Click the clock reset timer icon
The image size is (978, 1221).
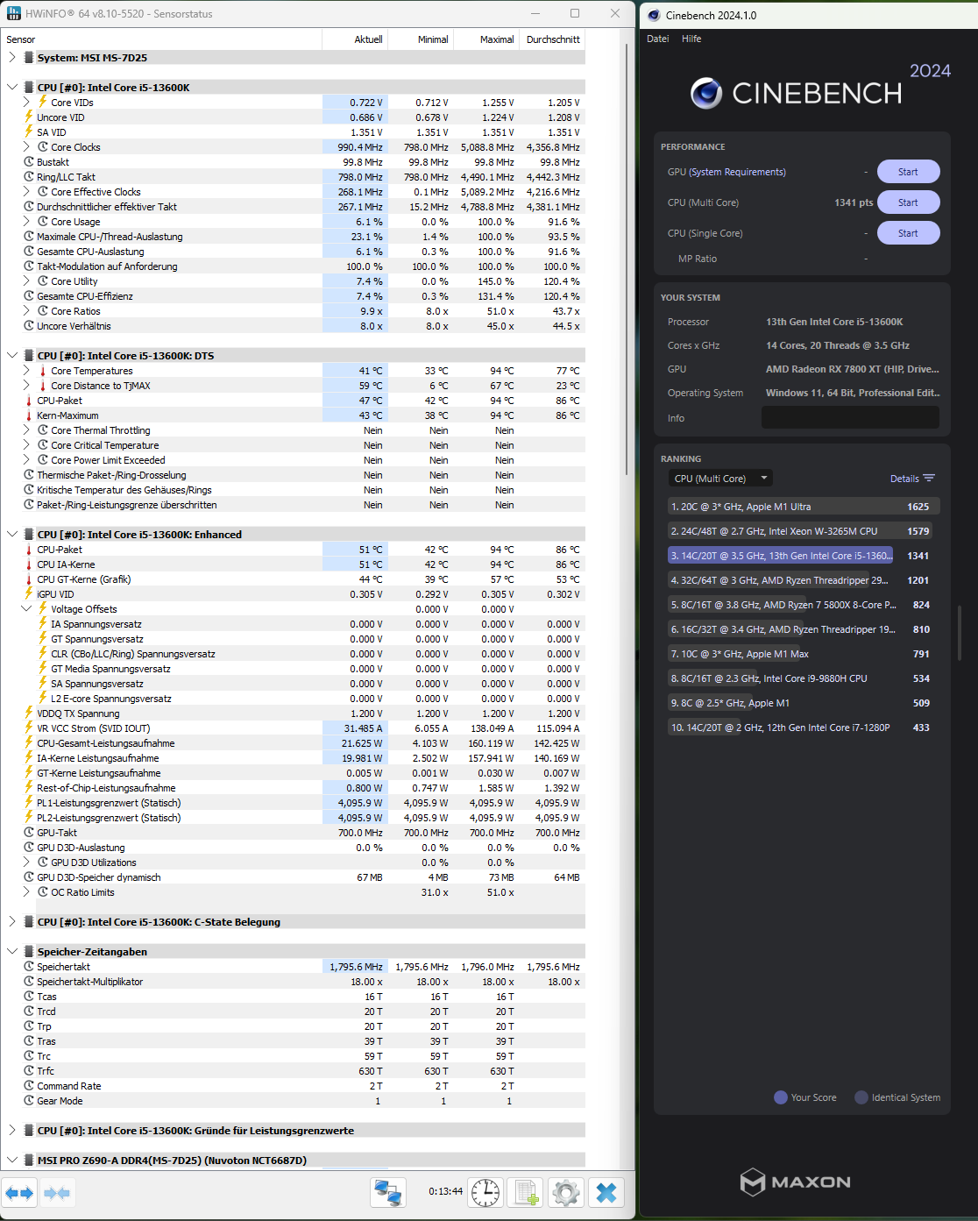pos(485,1193)
